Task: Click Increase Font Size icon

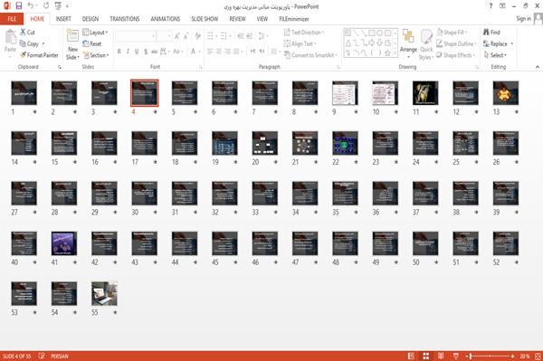Action: pyautogui.click(x=177, y=35)
